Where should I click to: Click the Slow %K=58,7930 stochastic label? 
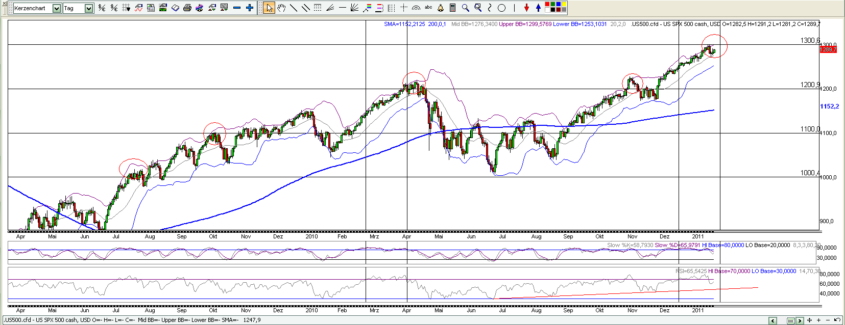click(630, 245)
